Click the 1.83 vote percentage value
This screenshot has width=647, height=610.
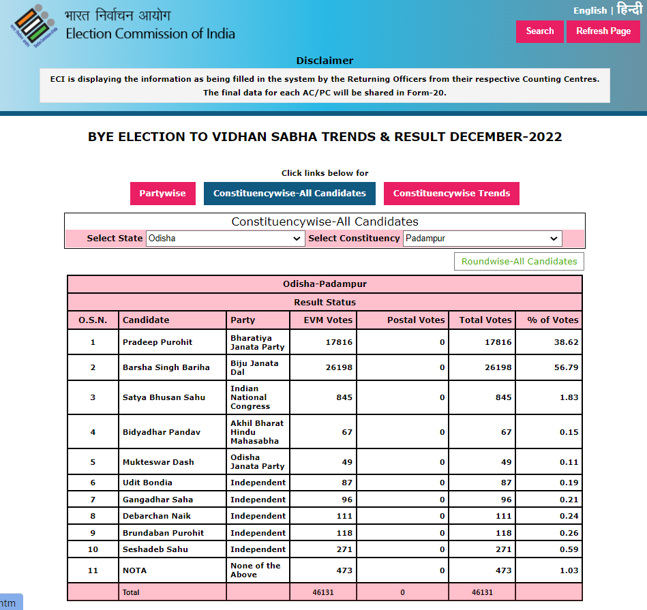coord(569,397)
